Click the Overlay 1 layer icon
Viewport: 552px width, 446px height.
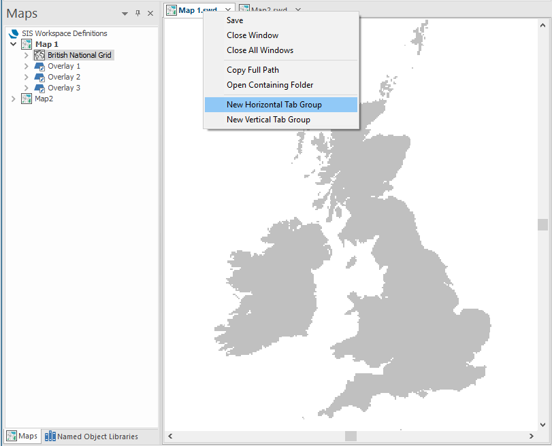[39, 66]
